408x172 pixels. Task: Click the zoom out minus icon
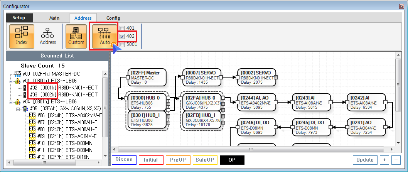(396, 160)
